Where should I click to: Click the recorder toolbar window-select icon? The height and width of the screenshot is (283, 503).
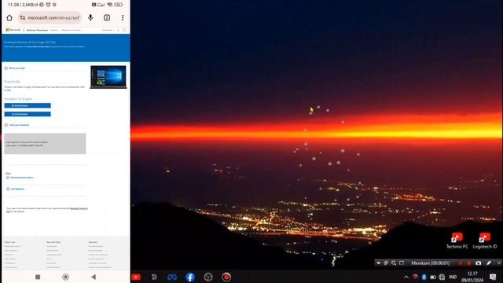pos(386,263)
